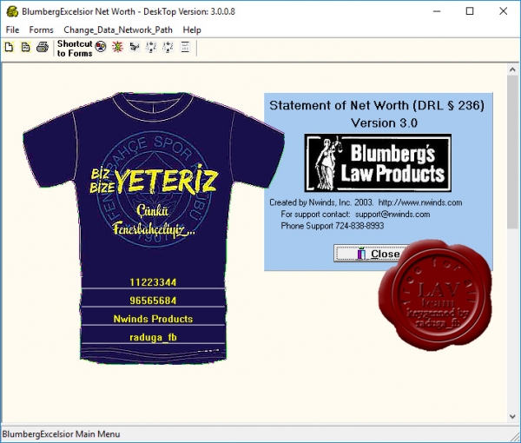Click the Blumberg's Law Products logo
The height and width of the screenshot is (443, 521).
pos(378,162)
